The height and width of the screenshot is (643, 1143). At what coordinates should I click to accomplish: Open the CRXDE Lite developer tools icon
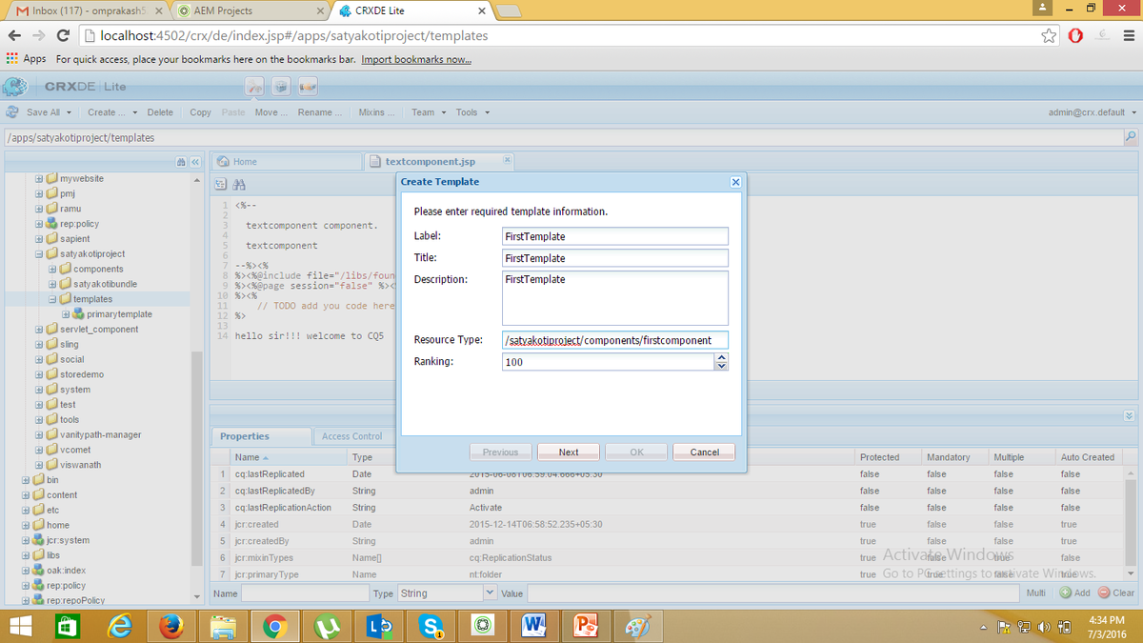255,87
